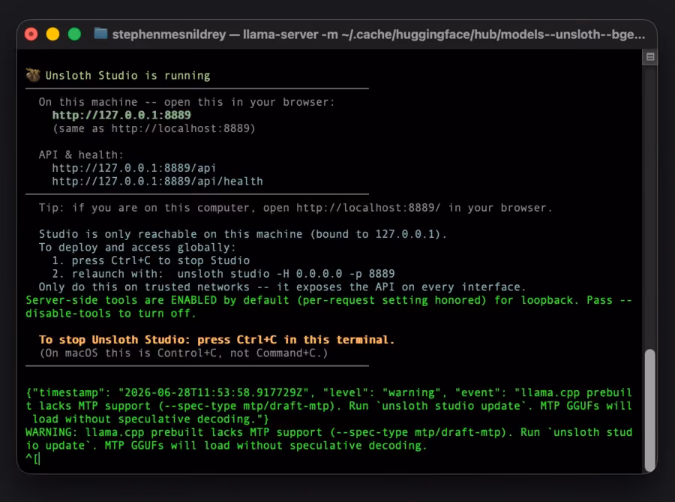Click the line io update`. MTP GGUFs will load
Viewport: 675px width, 502px height.
tap(226, 446)
